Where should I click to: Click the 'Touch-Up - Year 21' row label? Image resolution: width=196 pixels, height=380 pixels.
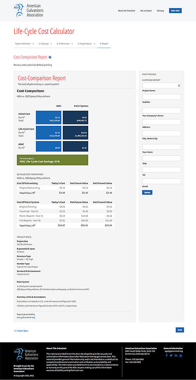click(x=28, y=211)
